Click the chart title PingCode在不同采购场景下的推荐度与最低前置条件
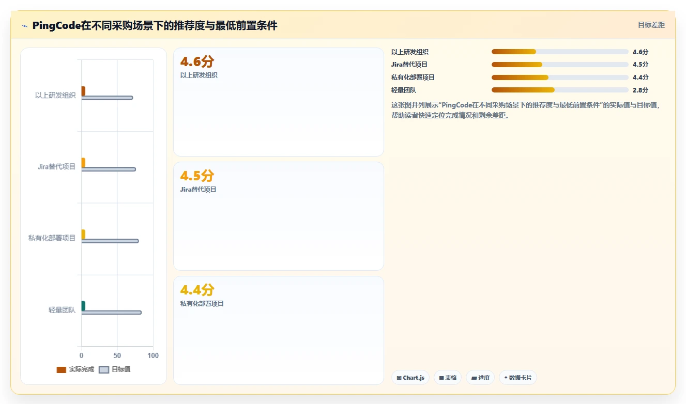This screenshot has height=404, width=686. point(155,25)
